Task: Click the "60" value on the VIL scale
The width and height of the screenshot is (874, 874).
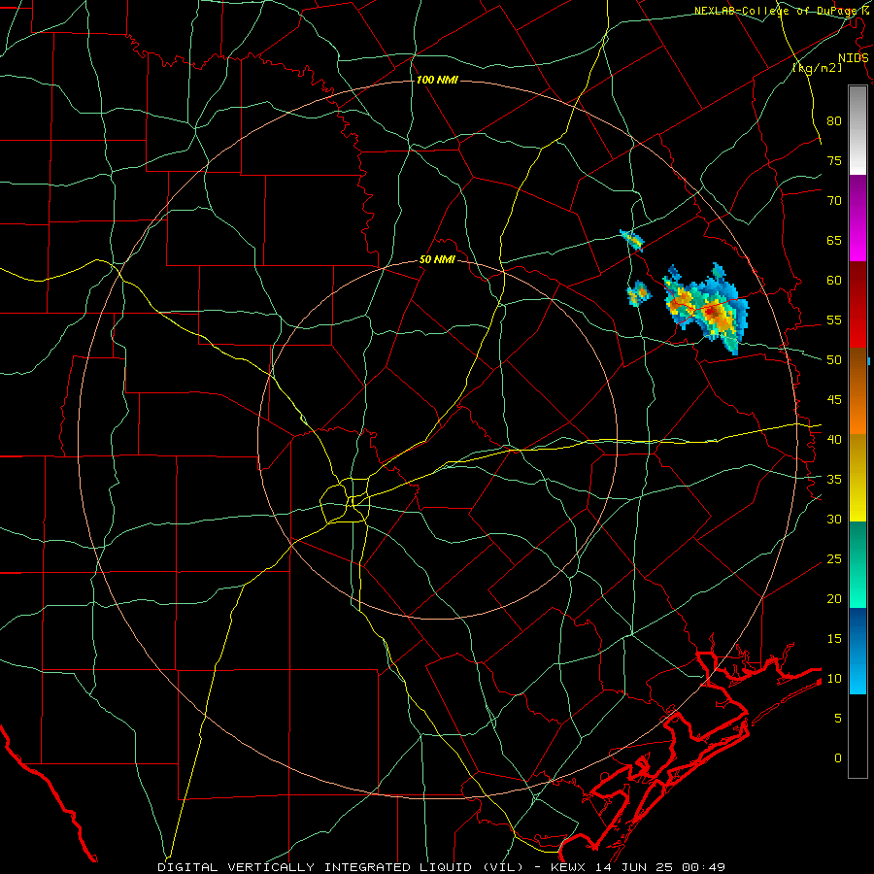Action: [x=834, y=281]
